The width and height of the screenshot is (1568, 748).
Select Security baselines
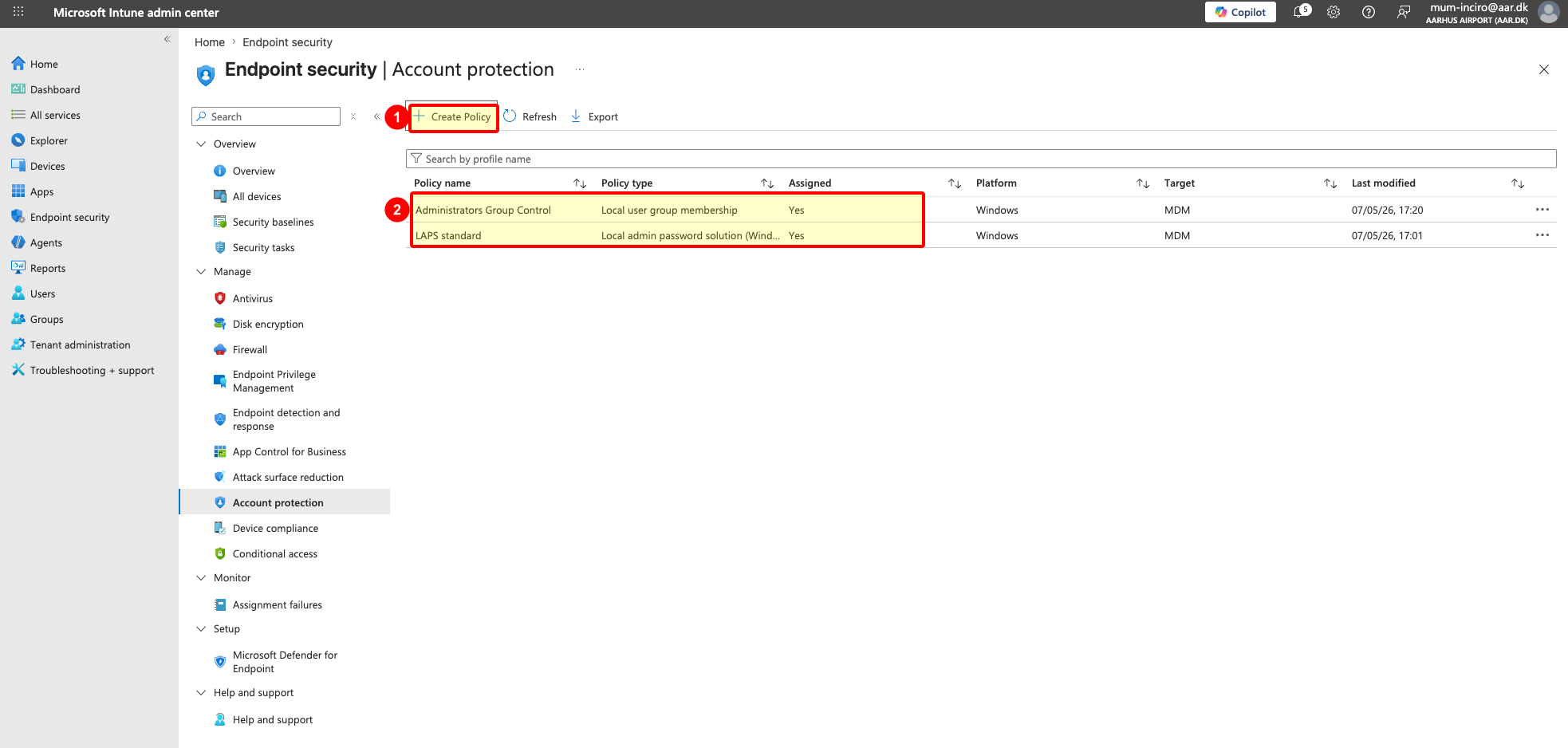[x=273, y=222]
